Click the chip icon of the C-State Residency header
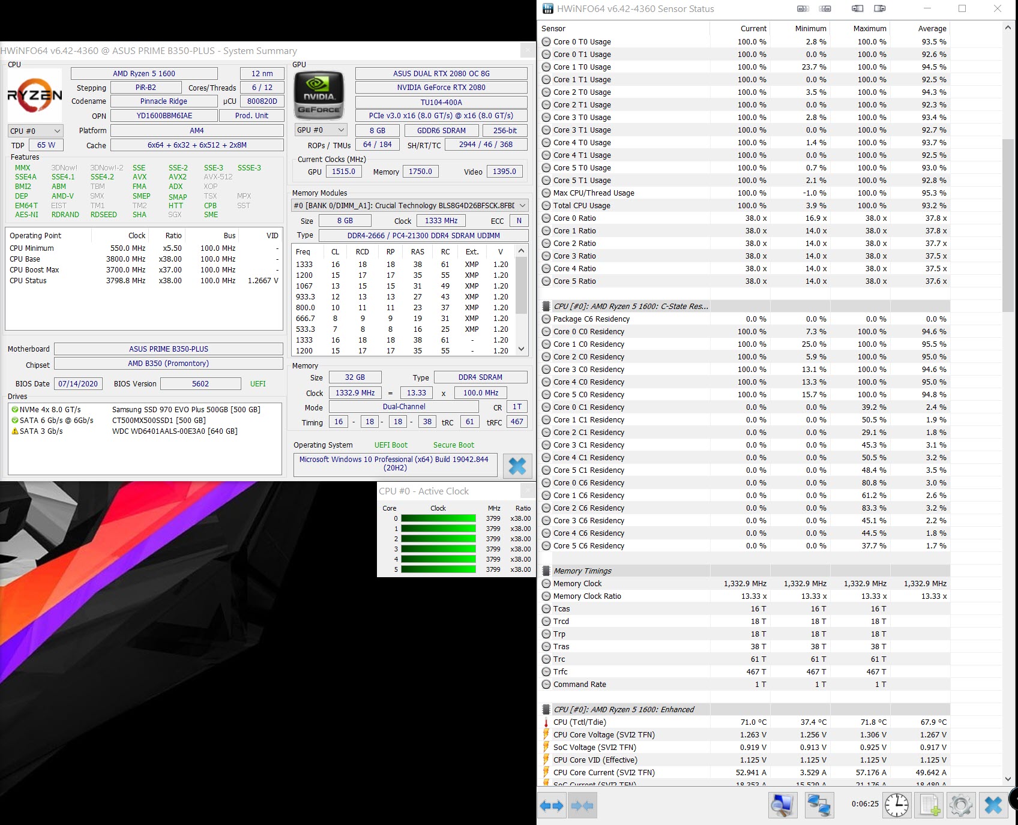This screenshot has height=825, width=1018. tap(546, 306)
